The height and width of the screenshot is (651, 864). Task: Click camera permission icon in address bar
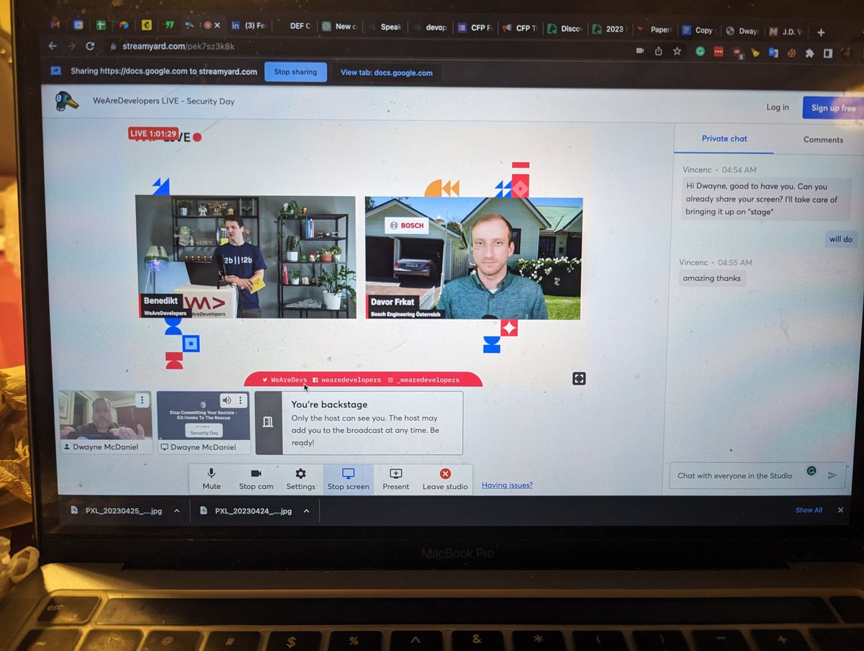(x=639, y=51)
